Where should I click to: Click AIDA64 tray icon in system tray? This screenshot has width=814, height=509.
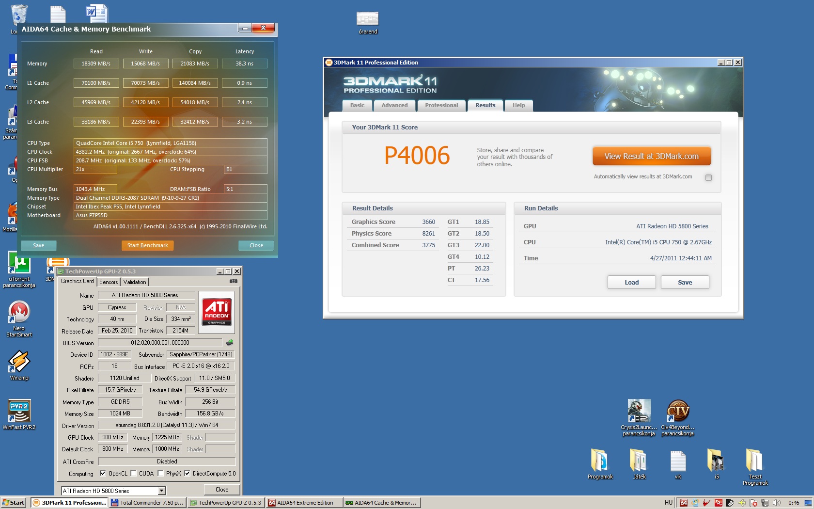tap(683, 503)
